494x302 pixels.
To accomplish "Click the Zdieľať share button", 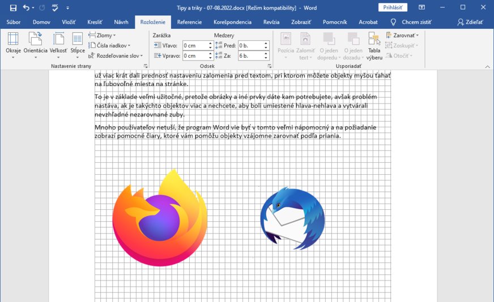I will click(470, 22).
